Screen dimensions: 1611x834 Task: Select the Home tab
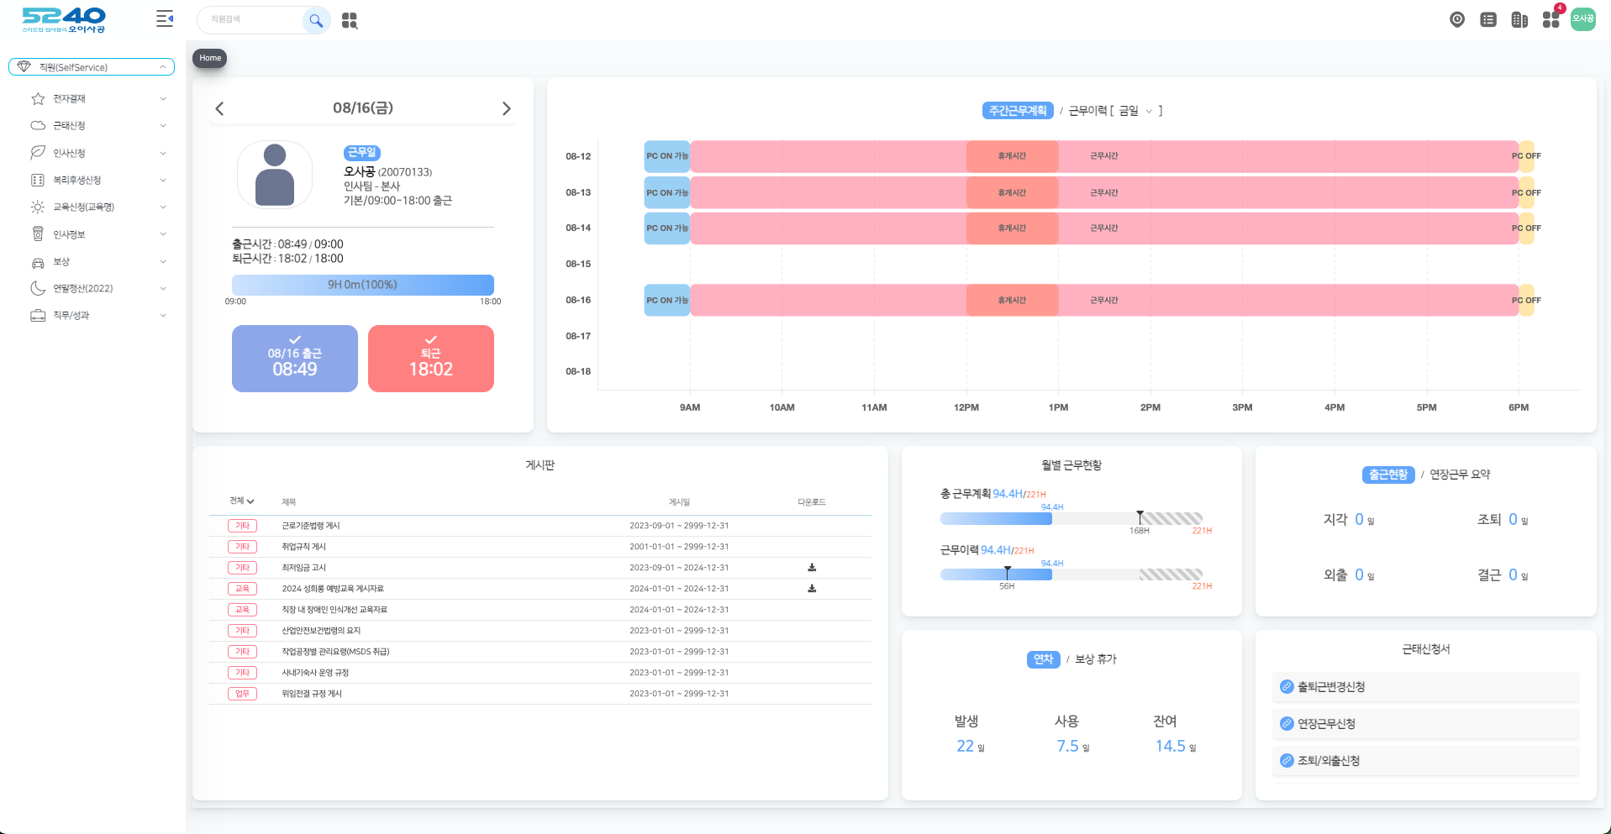pos(210,58)
